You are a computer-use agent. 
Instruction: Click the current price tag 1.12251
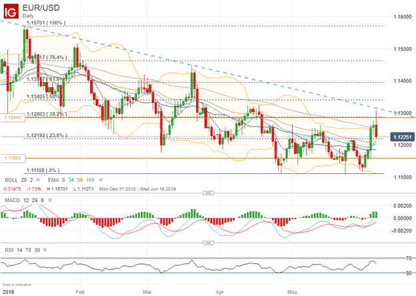click(x=402, y=137)
